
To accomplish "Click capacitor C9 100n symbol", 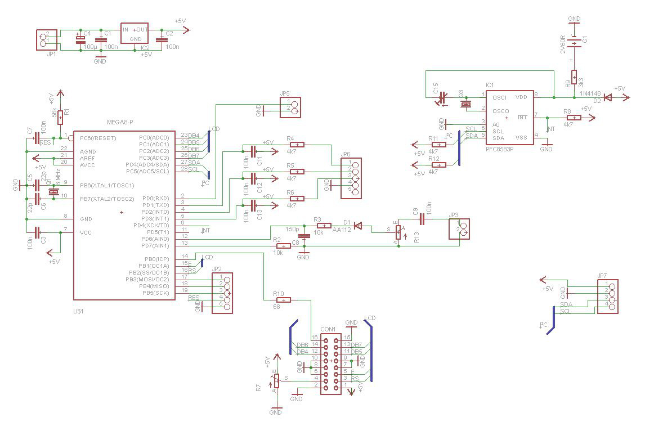I will [422, 219].
